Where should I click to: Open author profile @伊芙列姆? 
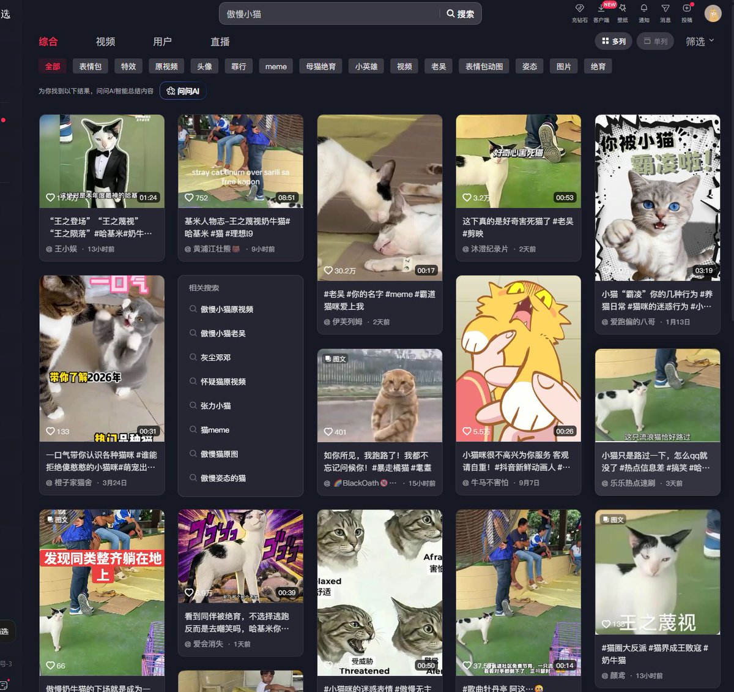point(343,322)
